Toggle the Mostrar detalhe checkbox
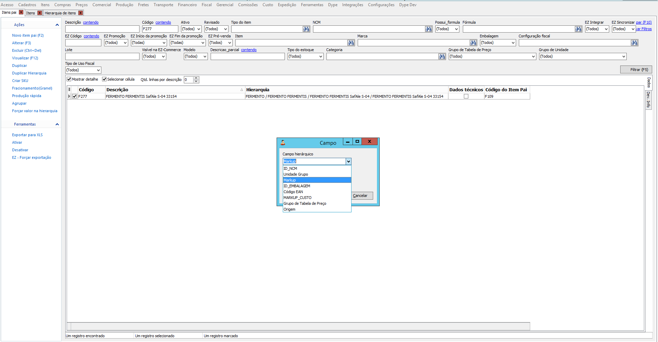Image resolution: width=658 pixels, height=342 pixels. [x=69, y=79]
